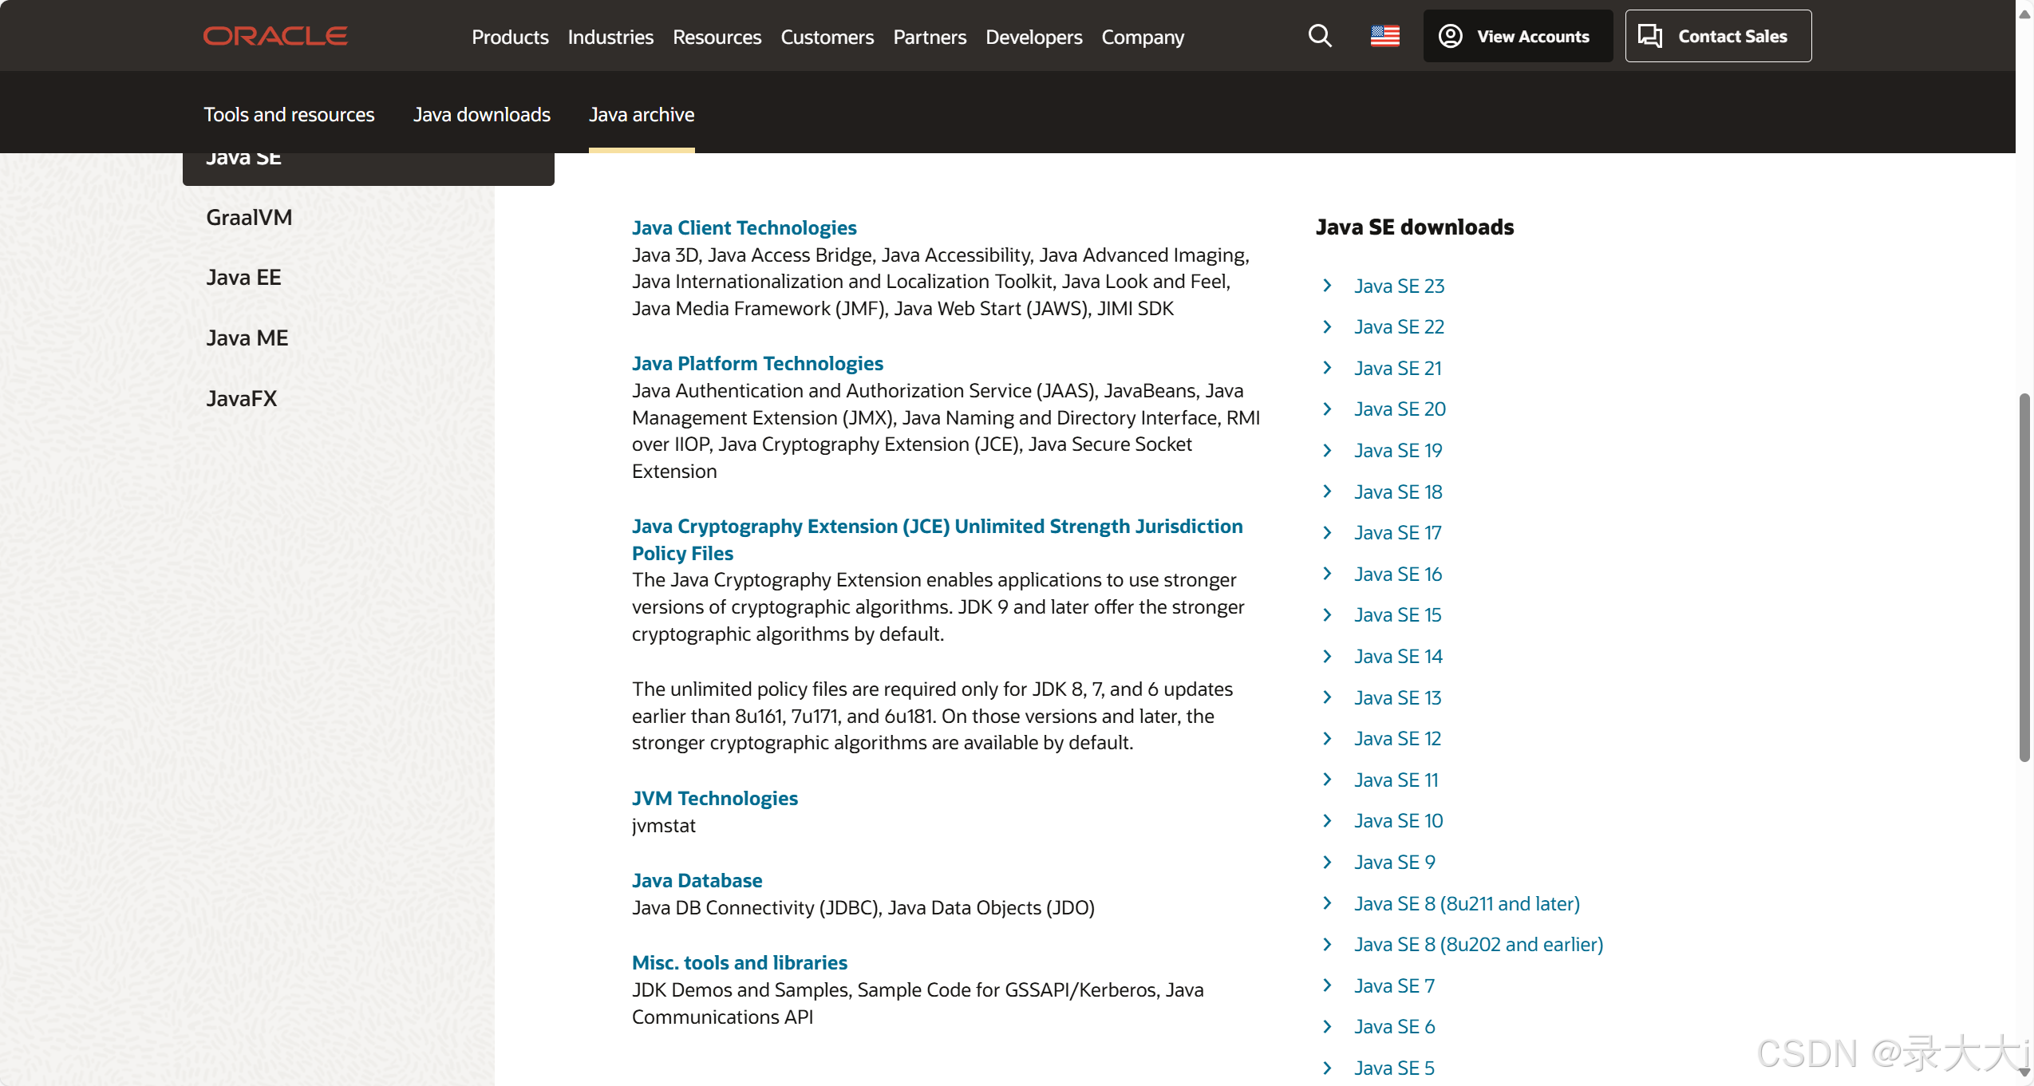The image size is (2034, 1086).
Task: Open the JVM Technologies link
Action: (714, 798)
